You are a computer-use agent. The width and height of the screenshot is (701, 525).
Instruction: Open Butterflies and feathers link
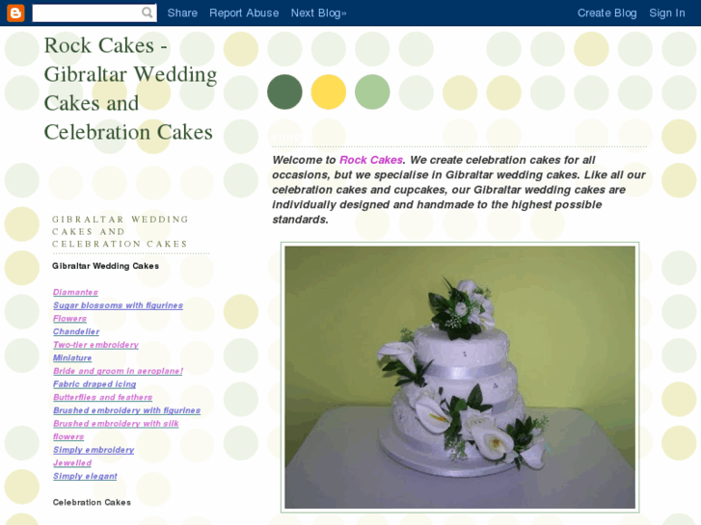point(102,397)
